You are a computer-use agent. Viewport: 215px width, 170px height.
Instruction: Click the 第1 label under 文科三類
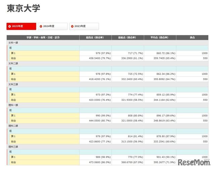pyautogui.click(x=13, y=95)
